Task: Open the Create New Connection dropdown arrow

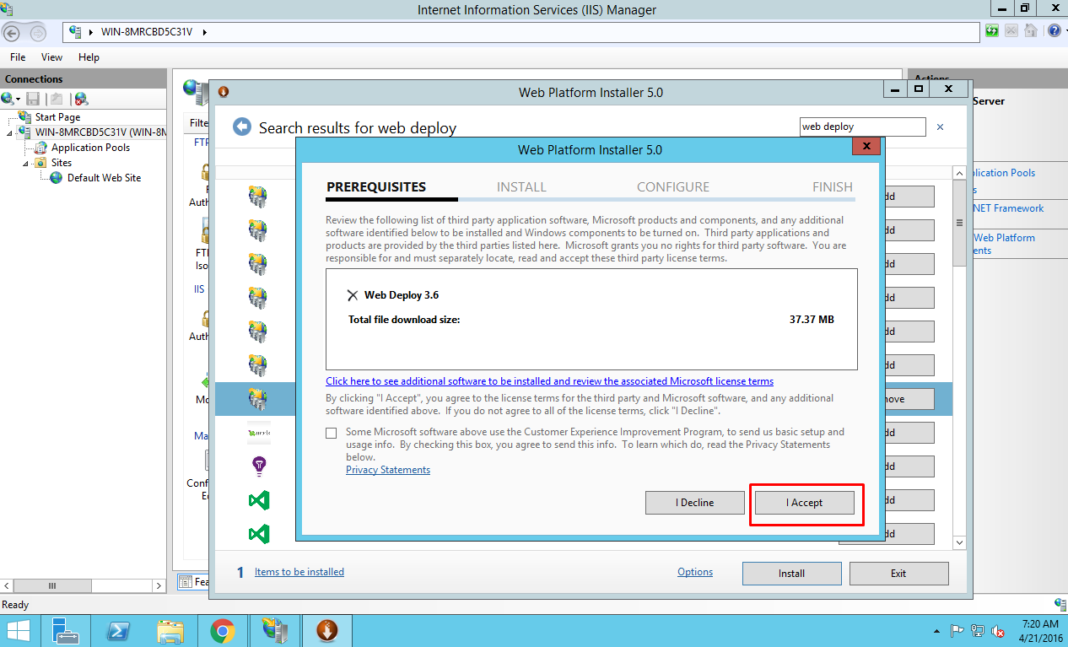Action: click(19, 100)
